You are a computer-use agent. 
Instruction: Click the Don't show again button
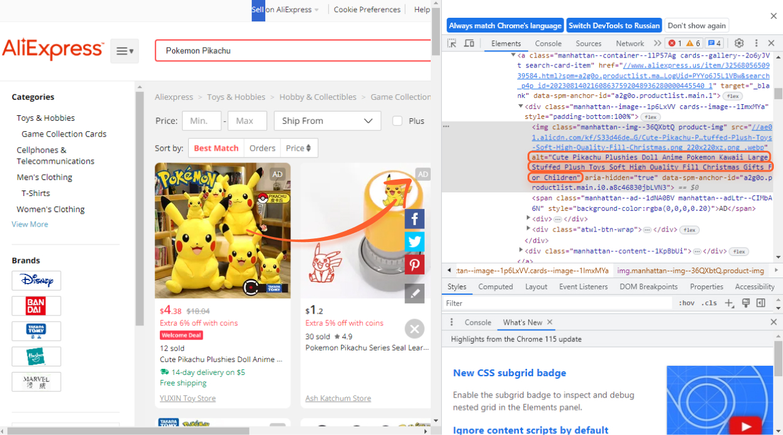tap(697, 26)
